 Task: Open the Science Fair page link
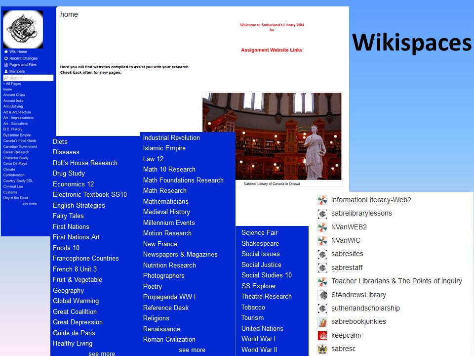(259, 233)
